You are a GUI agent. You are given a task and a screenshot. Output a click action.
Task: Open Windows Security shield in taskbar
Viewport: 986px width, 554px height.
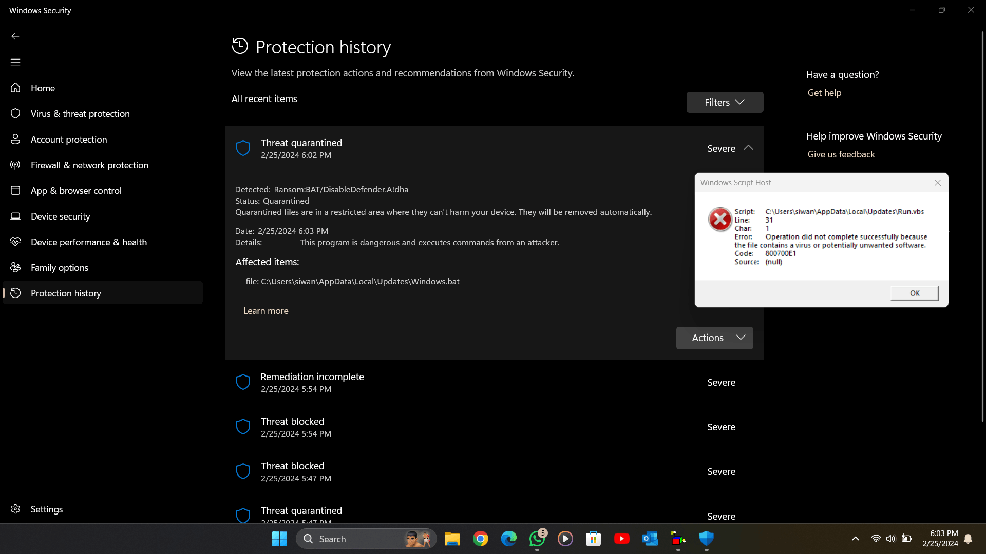click(x=707, y=539)
